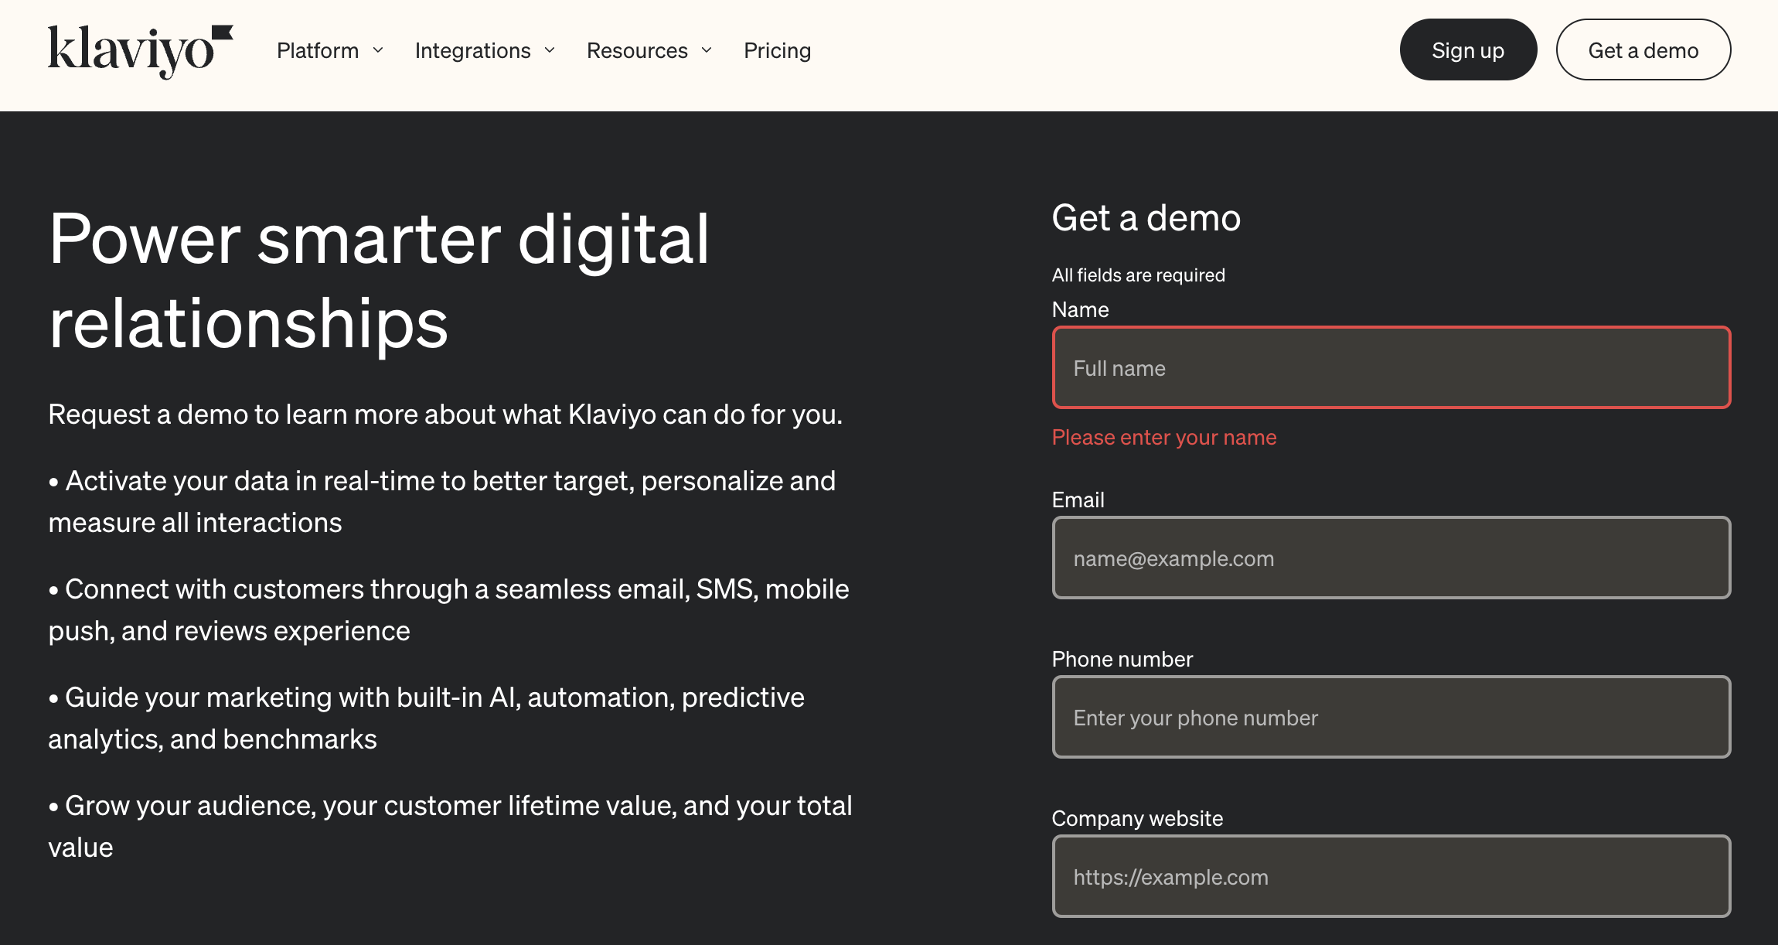Screen dimensions: 1778x945
Task: Click the https://example.com company website field
Action: (x=1391, y=877)
